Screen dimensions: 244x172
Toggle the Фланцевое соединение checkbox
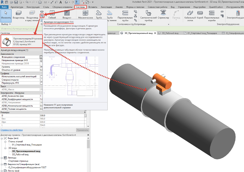point(41,57)
